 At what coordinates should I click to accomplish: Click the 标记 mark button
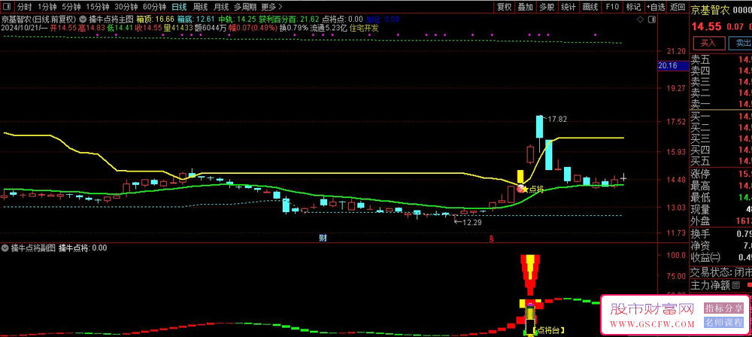633,7
